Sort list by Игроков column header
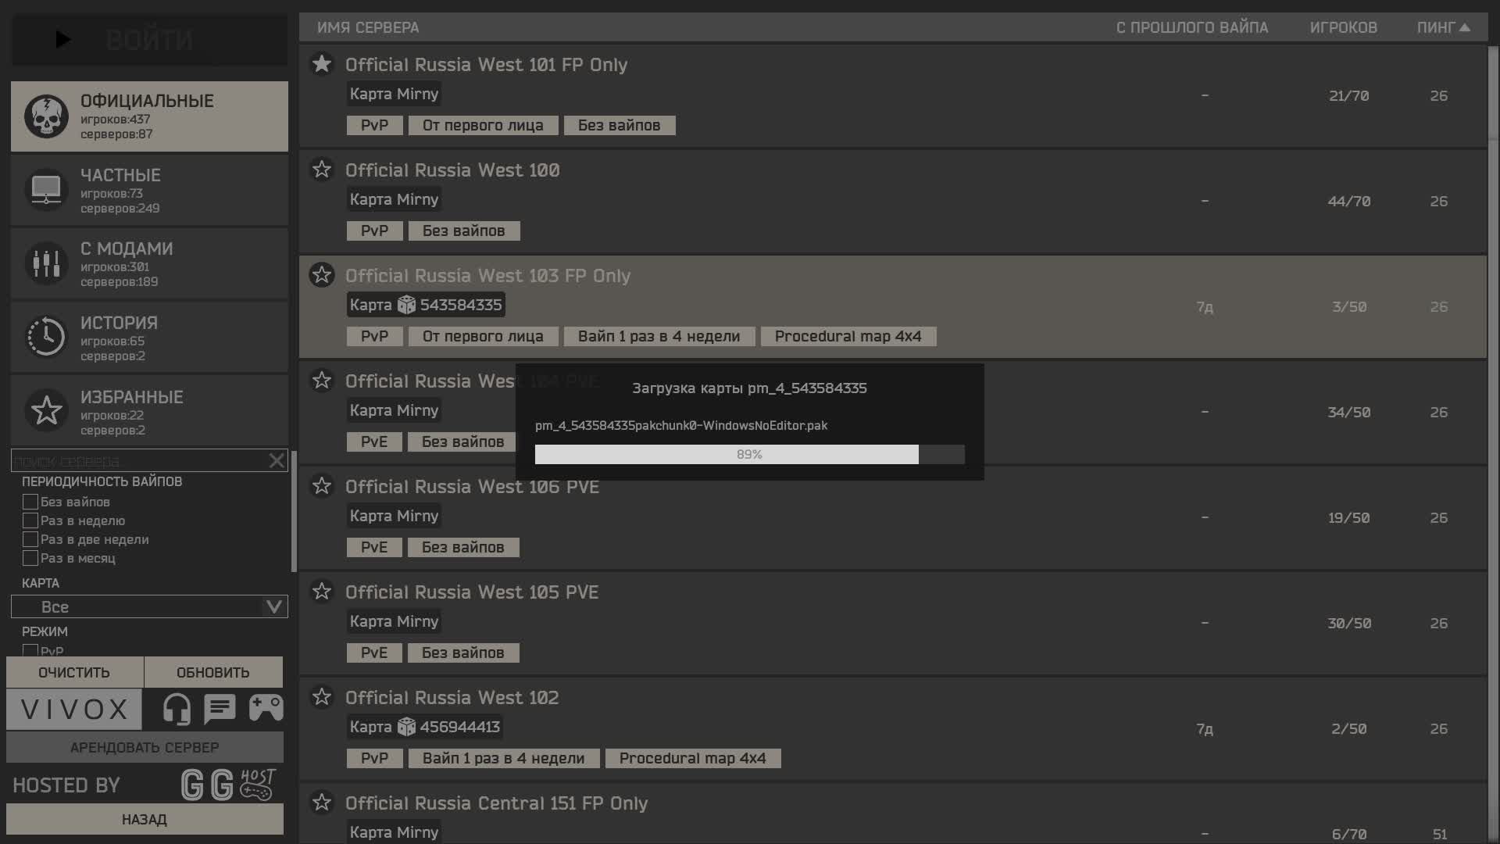Screen dimensions: 1500x844 1343,27
